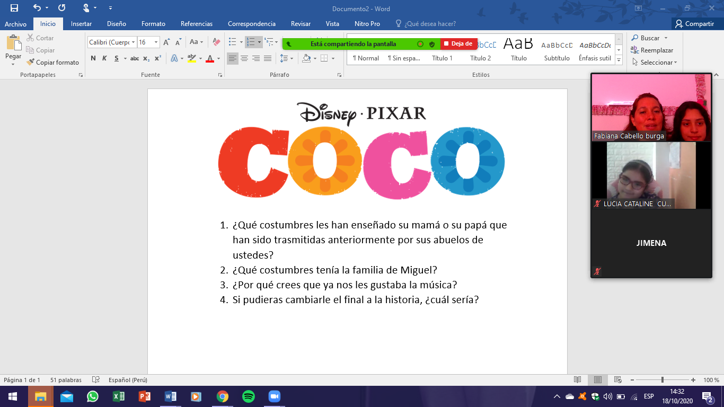Expand the Seleccionar dropdown
The width and height of the screenshot is (724, 407).
(655, 63)
